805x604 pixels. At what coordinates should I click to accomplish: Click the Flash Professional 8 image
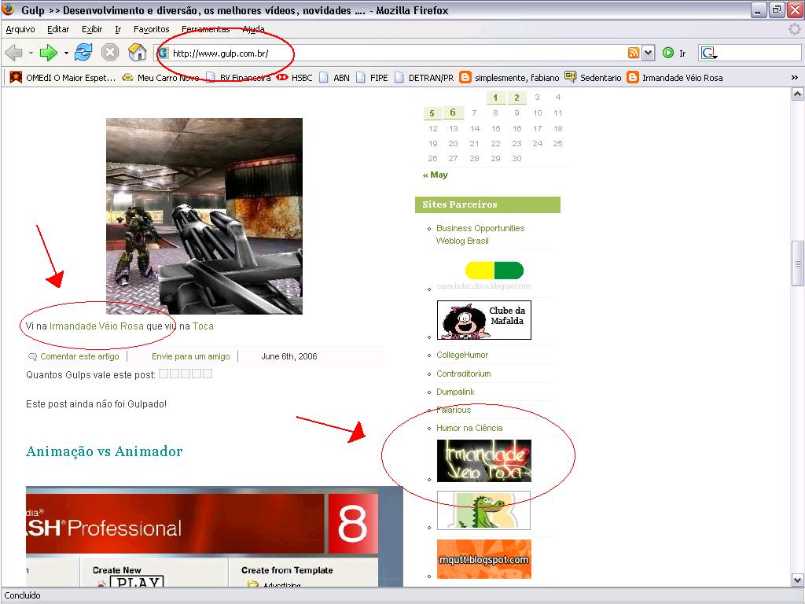[215, 536]
